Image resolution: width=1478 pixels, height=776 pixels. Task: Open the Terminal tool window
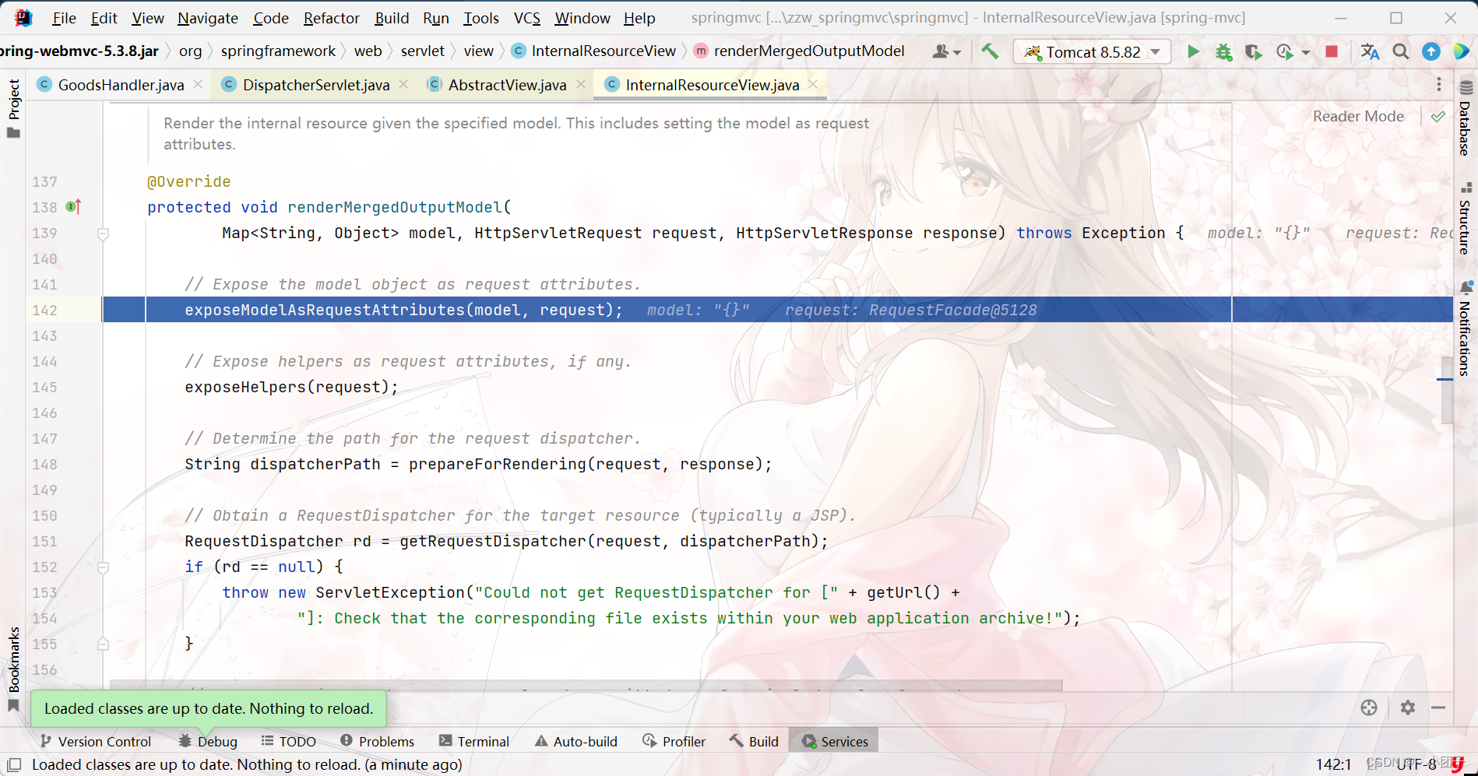pos(473,741)
